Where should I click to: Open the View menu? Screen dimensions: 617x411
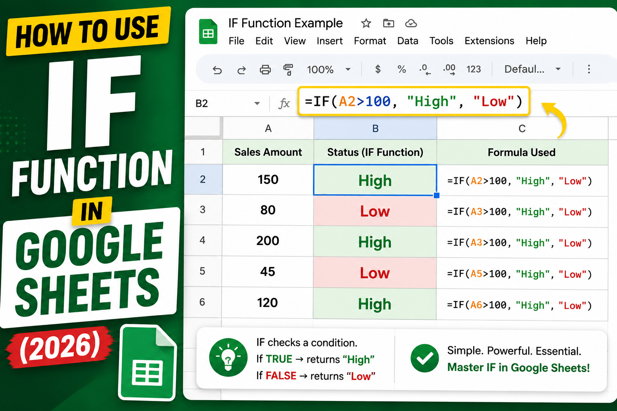[x=295, y=41]
